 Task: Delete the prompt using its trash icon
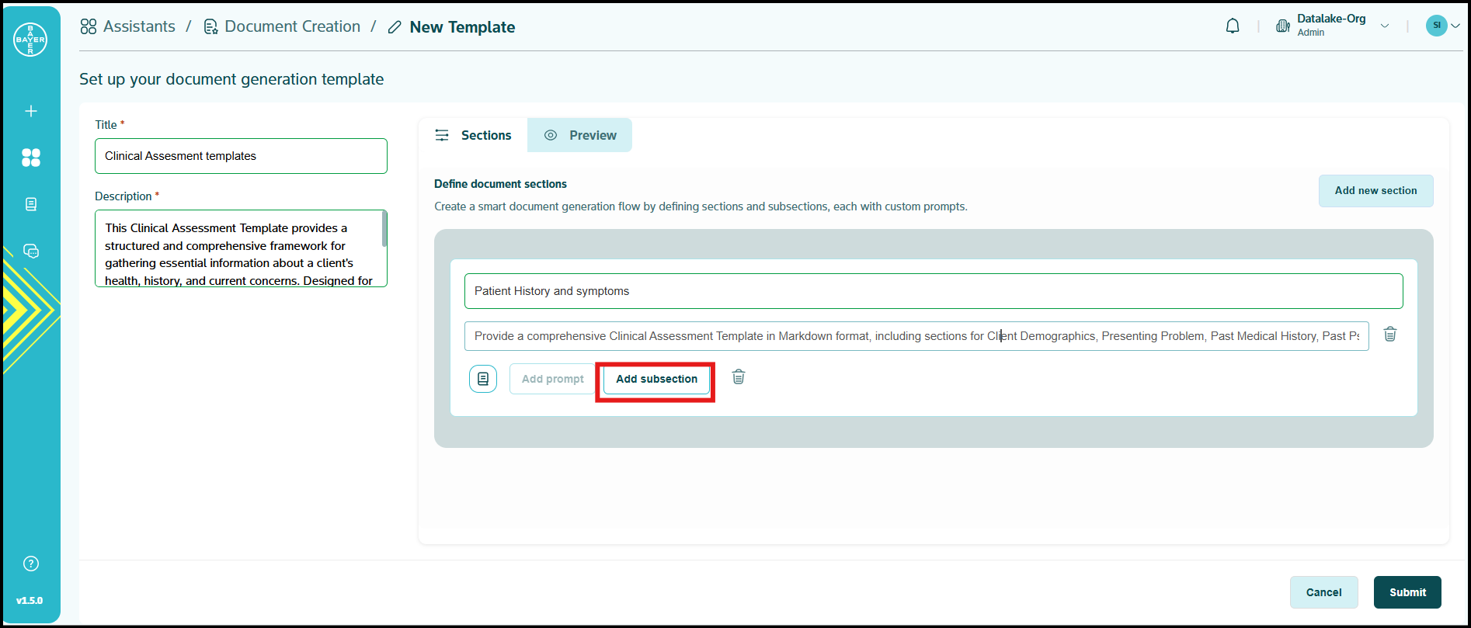pos(1390,335)
